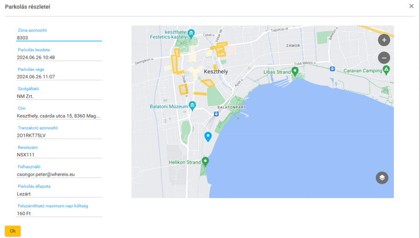Click the Parkolás kezdete date field
Image resolution: width=420 pixels, height=238 pixels.
59,57
